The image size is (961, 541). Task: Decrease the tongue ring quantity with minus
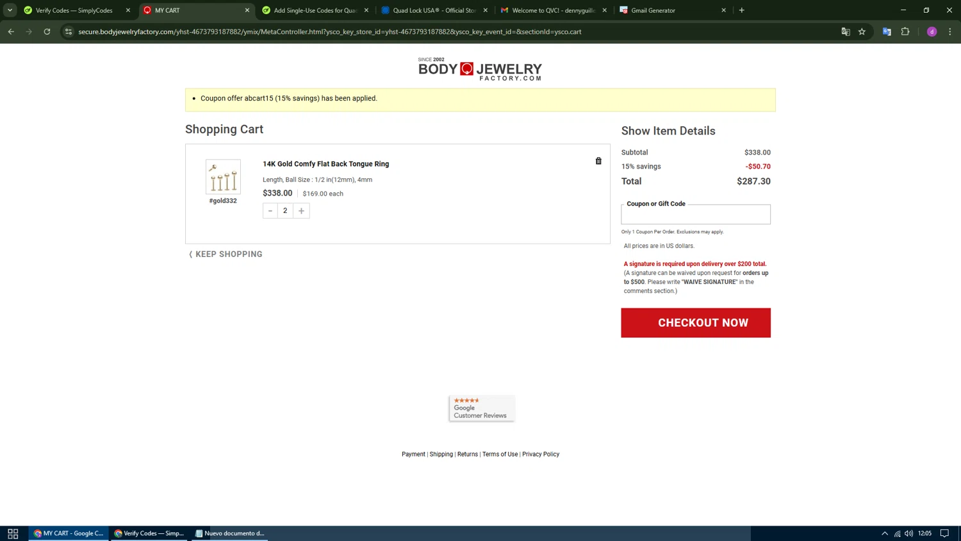tap(270, 211)
